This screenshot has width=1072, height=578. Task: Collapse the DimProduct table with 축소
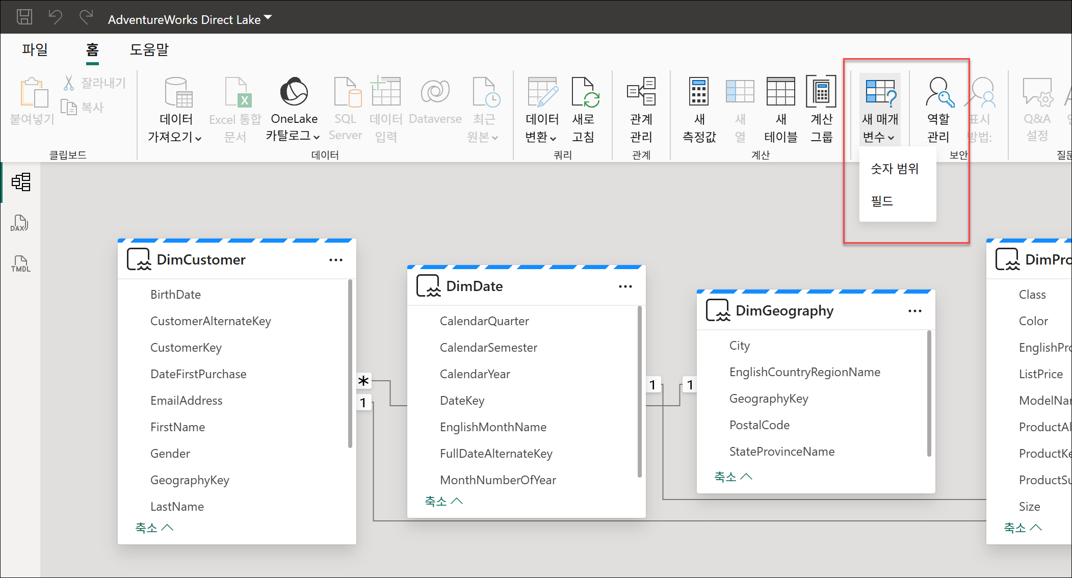pos(1023,528)
